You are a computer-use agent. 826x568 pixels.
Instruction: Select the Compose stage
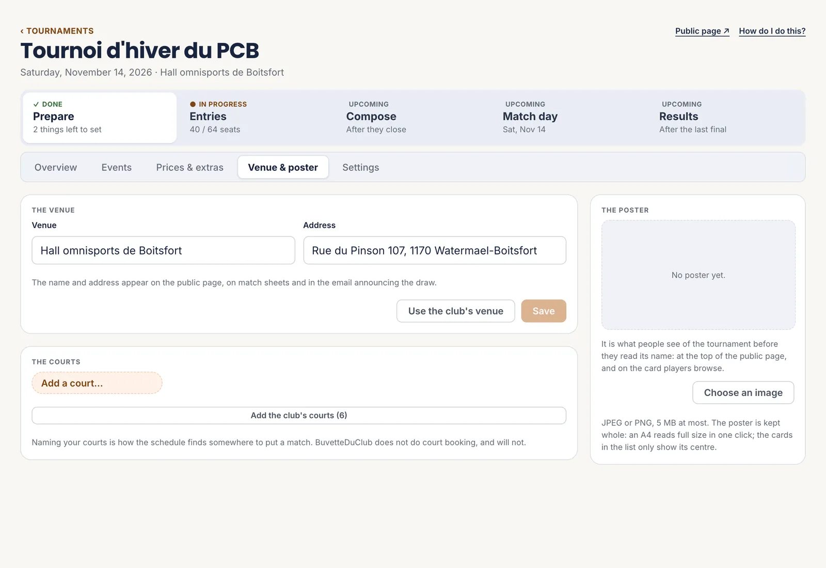pyautogui.click(x=413, y=118)
